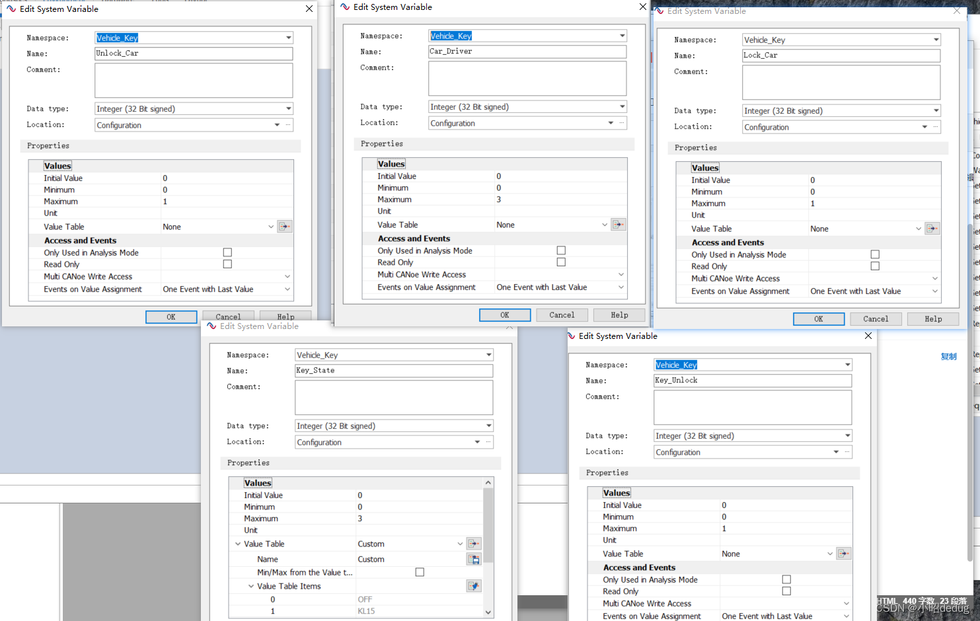The width and height of the screenshot is (980, 621).
Task: Click Access and Events header in Lock_Car dialog
Action: [728, 242]
